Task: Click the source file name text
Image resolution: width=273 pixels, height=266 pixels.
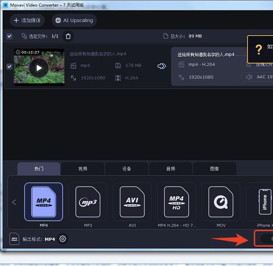Action: click(x=98, y=54)
